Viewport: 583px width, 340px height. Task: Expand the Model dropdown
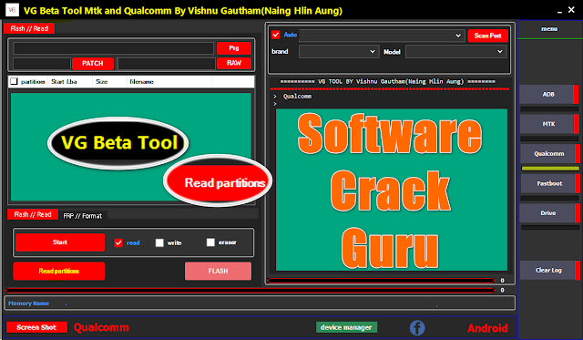(x=455, y=52)
